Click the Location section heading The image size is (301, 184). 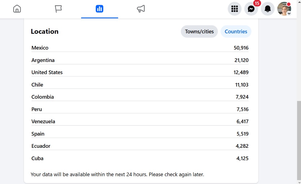tap(45, 31)
